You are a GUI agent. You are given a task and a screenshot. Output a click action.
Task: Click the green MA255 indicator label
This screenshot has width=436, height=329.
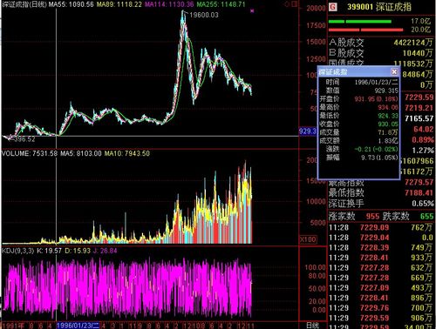tap(221, 4)
